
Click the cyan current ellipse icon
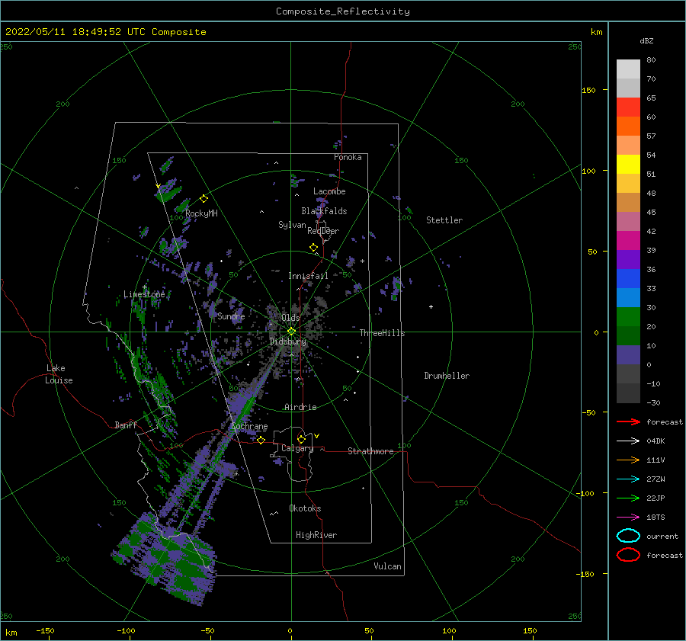(x=628, y=536)
